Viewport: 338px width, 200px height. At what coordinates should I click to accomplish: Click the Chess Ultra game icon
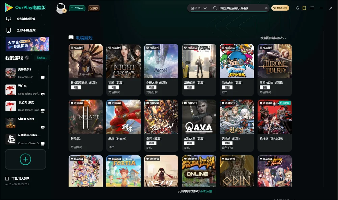(10, 123)
